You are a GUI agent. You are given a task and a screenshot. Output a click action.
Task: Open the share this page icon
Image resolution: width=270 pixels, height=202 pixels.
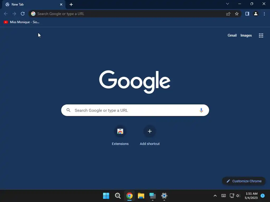point(228,14)
